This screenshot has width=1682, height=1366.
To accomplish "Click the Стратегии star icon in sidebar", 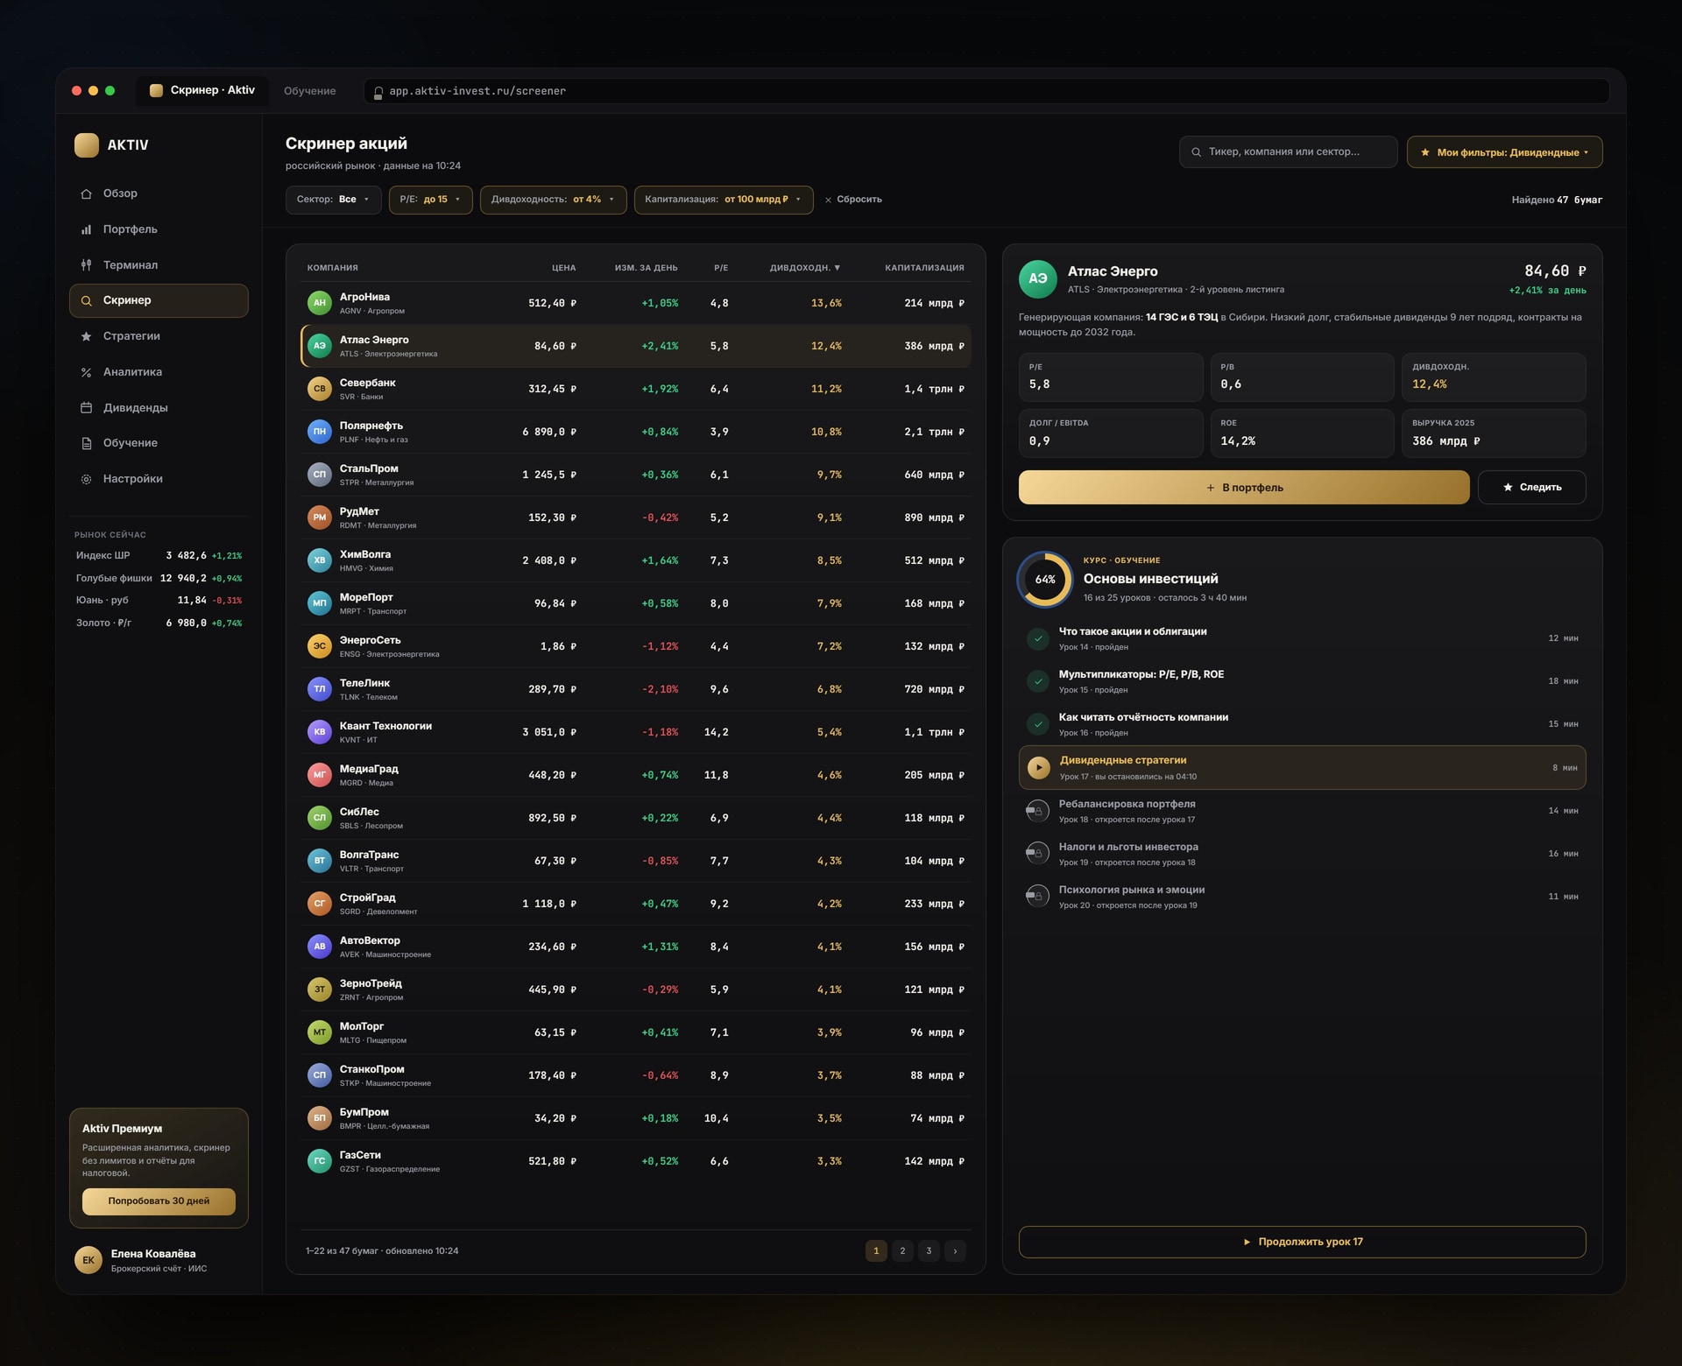I will point(86,336).
